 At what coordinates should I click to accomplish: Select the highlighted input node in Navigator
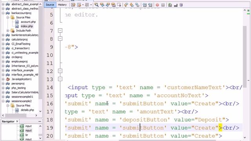click(x=29, y=130)
